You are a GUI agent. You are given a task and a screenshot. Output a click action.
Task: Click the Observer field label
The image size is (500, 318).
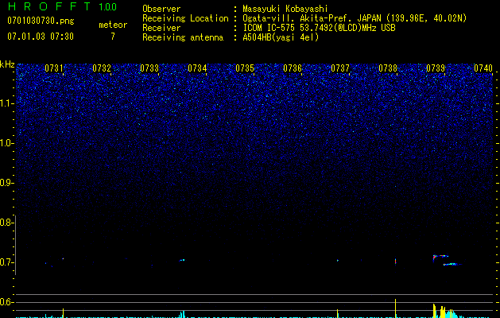click(x=161, y=9)
